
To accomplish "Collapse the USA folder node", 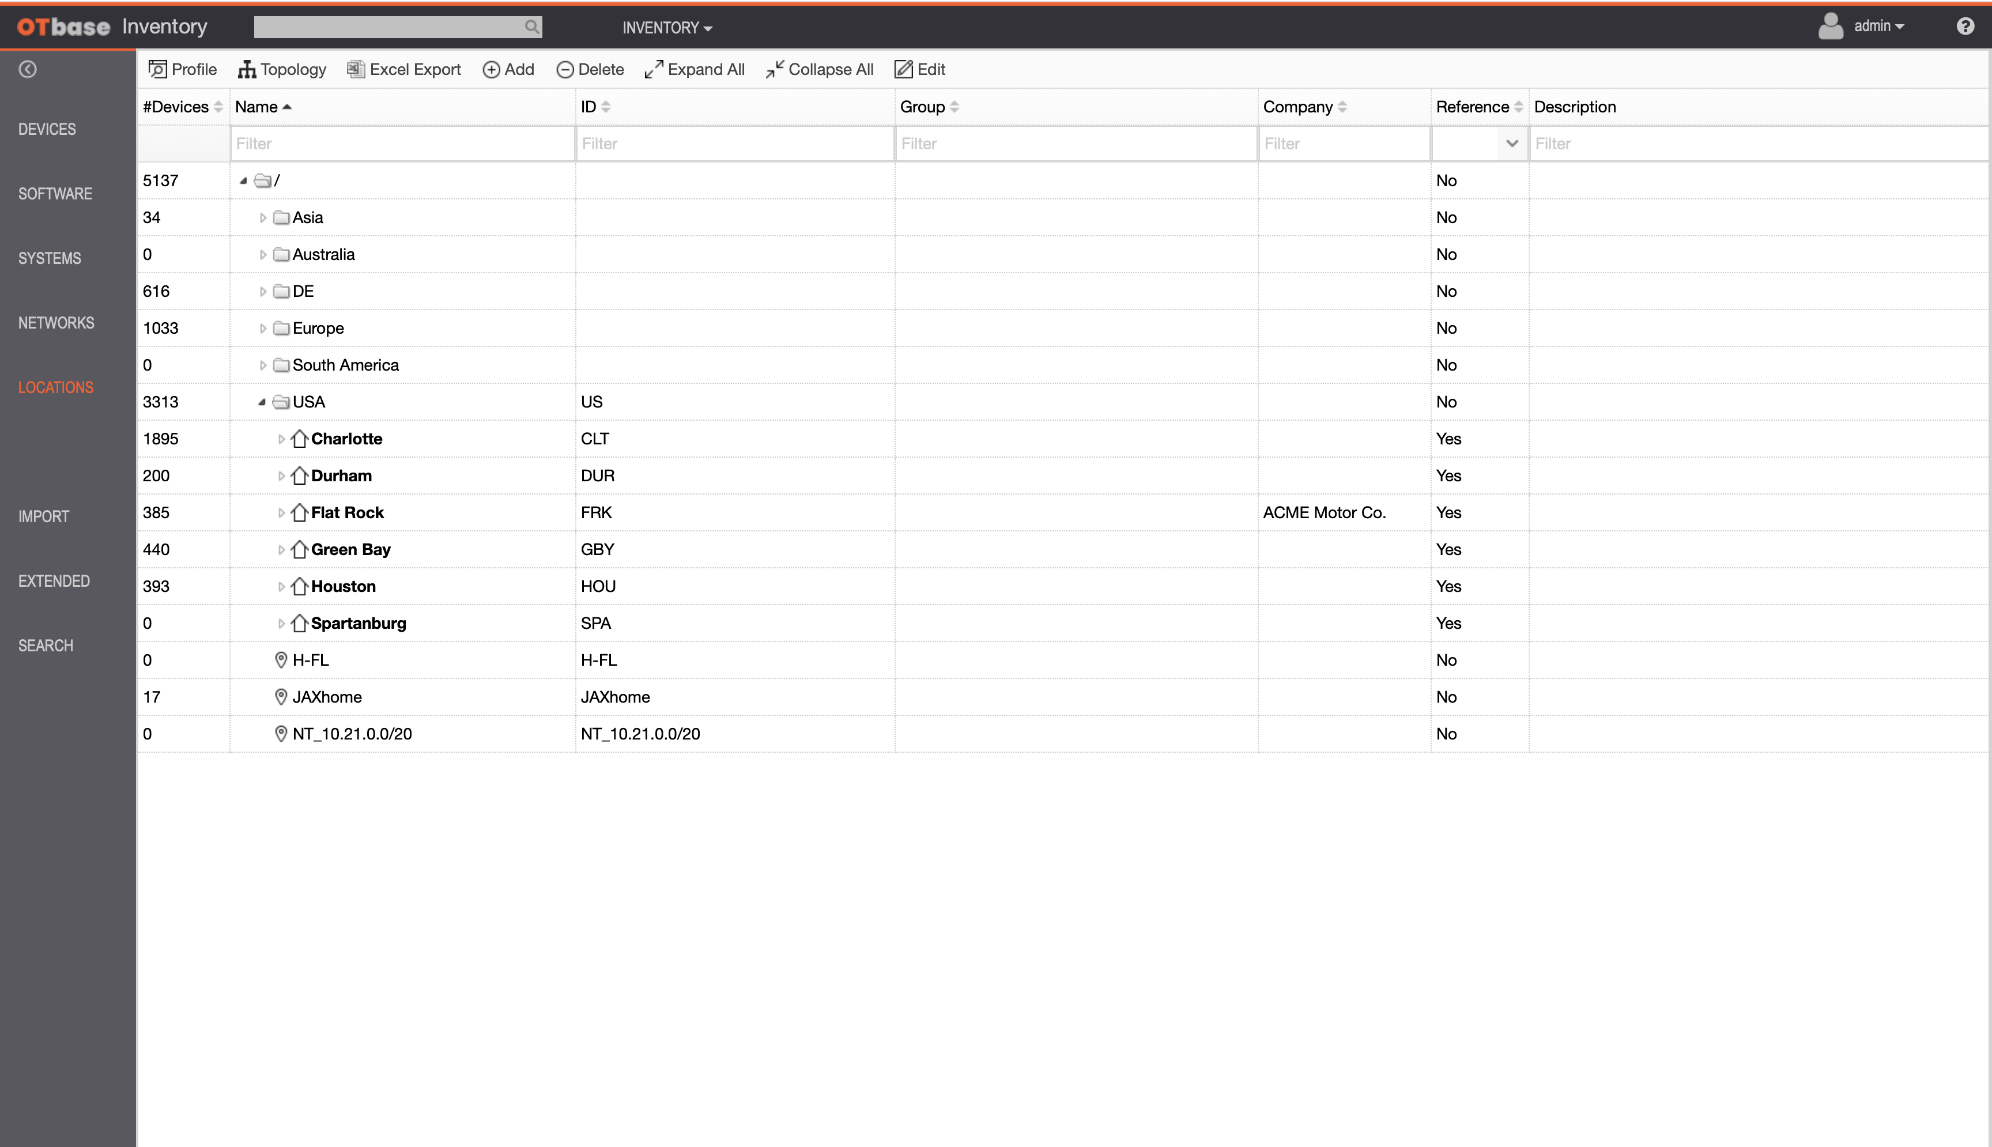I will pos(262,402).
